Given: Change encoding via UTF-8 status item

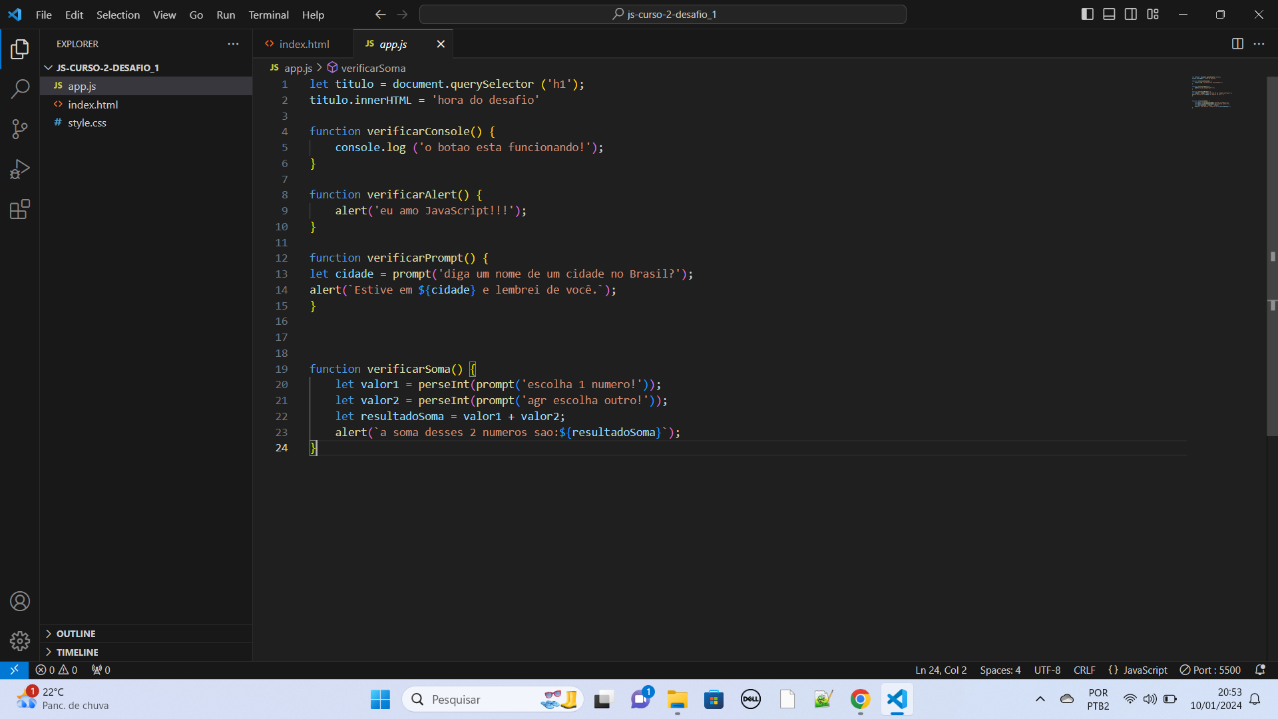Looking at the screenshot, I should click(1047, 670).
